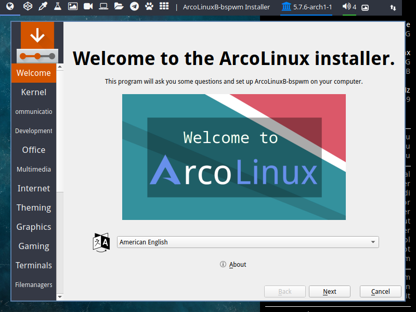The height and width of the screenshot is (312, 416).
Task: Select the Communication step in sidebar
Action: pos(34,111)
